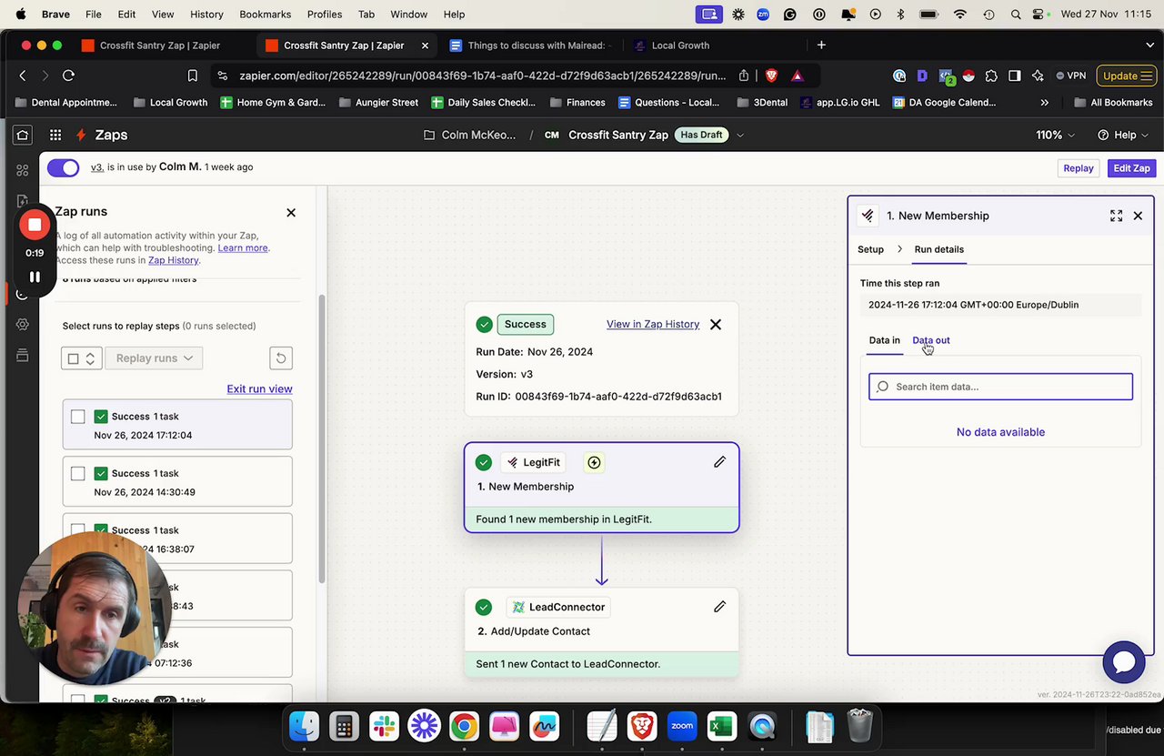Close the Zap runs panel
Viewport: 1164px width, 756px height.
291,212
